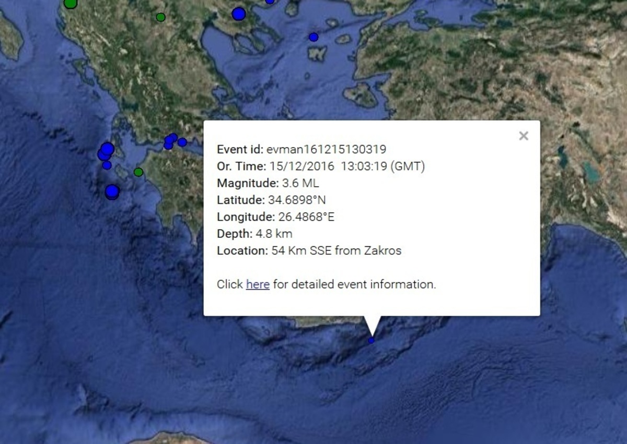Select the large green marker in the top-left corner
The image size is (627, 444).
tap(71, 3)
